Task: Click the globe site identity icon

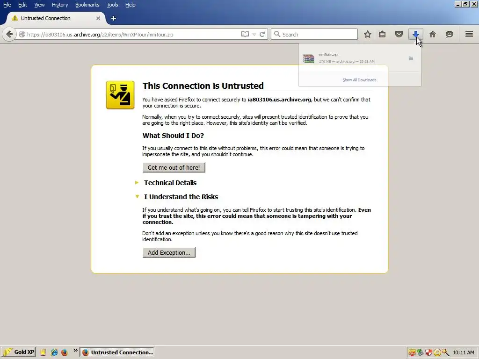Action: (x=22, y=34)
